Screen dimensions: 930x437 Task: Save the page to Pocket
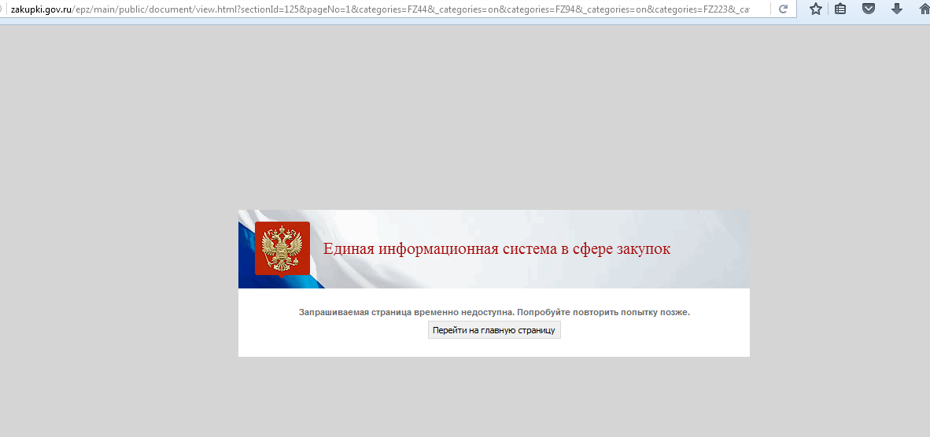(868, 9)
